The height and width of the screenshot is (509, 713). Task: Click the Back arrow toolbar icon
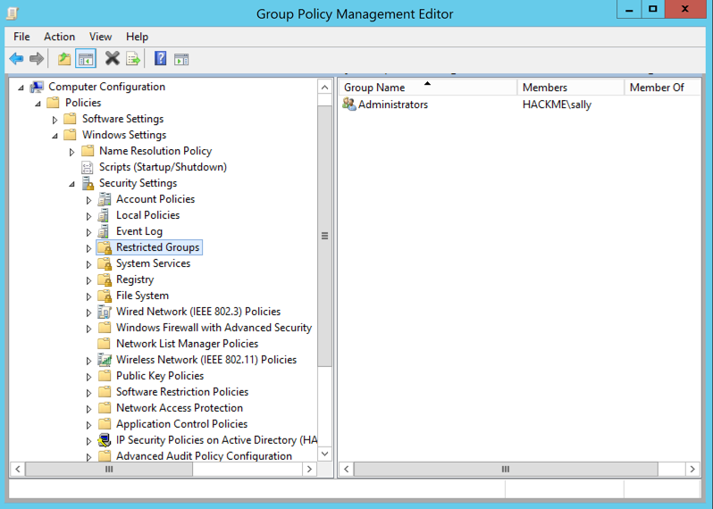tap(16, 59)
